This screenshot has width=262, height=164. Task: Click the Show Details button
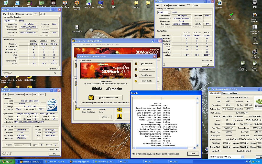pyautogui.click(x=147, y=81)
